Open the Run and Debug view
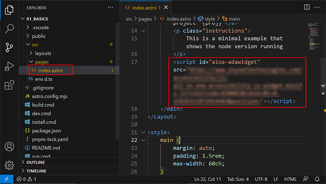Viewport: 326px width, 184px height. click(9, 67)
